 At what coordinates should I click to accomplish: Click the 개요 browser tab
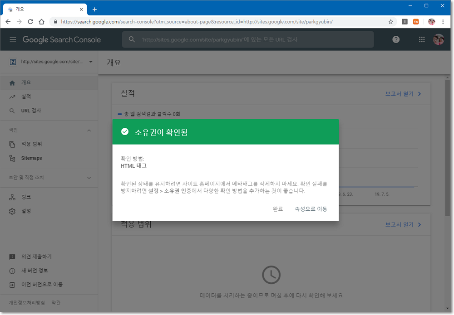(x=45, y=9)
